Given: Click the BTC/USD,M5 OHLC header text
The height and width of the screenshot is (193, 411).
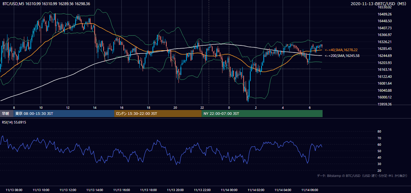Looking at the screenshot, I should [46, 4].
